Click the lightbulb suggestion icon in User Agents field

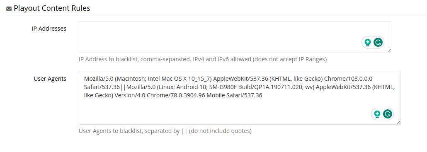[x=377, y=114]
